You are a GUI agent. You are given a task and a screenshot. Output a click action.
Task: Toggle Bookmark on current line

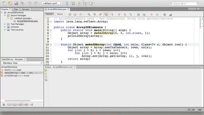(x=131, y=14)
